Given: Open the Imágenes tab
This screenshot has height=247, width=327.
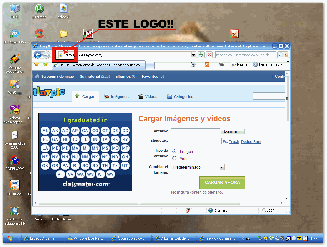Looking at the screenshot, I should 116,96.
